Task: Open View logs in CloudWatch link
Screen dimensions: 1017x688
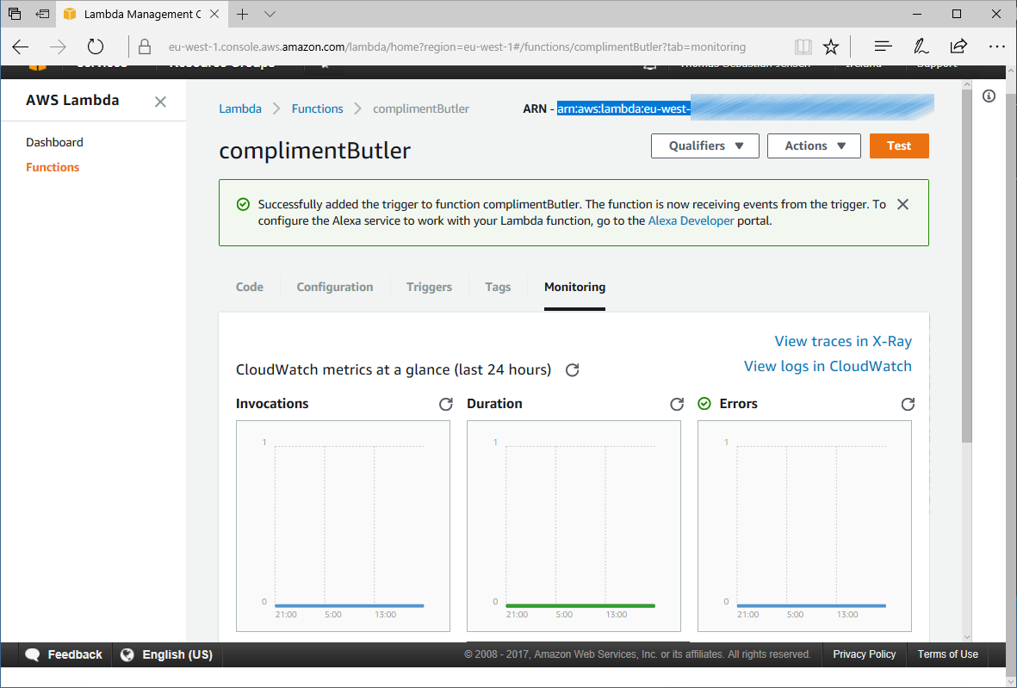Action: pyautogui.click(x=828, y=366)
